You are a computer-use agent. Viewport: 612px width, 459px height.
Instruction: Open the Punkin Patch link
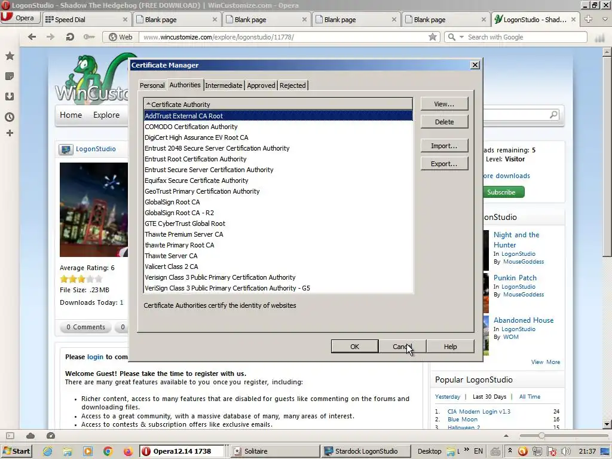(515, 278)
